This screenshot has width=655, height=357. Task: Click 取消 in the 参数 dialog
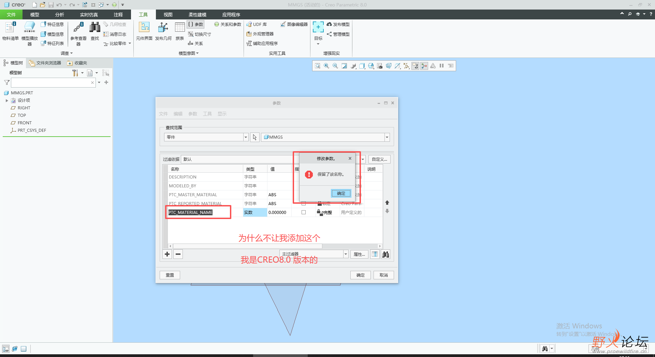click(x=384, y=275)
